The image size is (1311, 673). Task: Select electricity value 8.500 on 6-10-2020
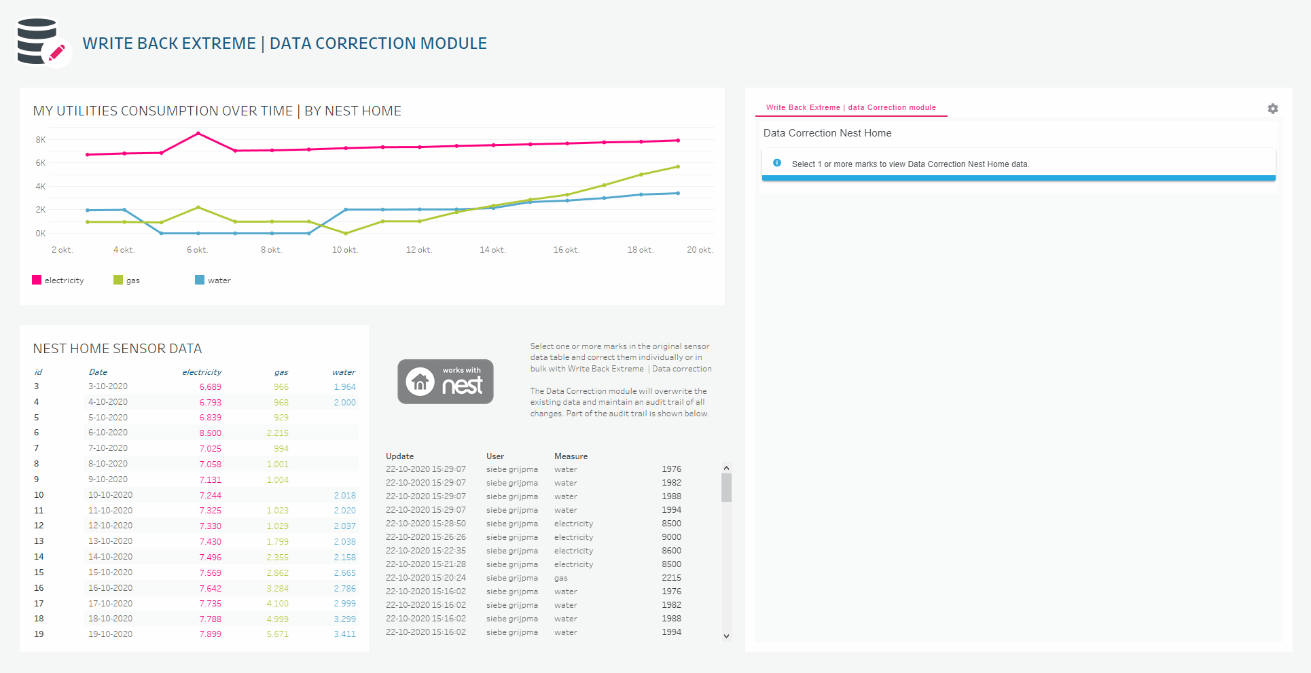pyautogui.click(x=210, y=433)
